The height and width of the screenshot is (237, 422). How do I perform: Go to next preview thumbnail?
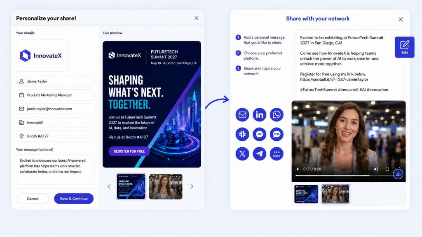(x=192, y=186)
